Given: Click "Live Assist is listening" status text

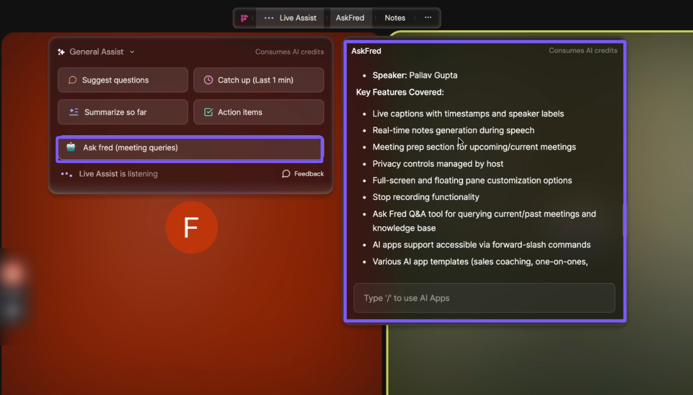Looking at the screenshot, I should [x=118, y=174].
